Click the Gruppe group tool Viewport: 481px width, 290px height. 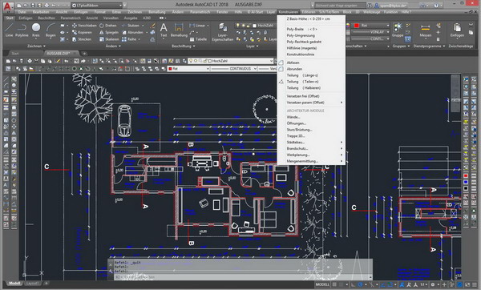398,30
